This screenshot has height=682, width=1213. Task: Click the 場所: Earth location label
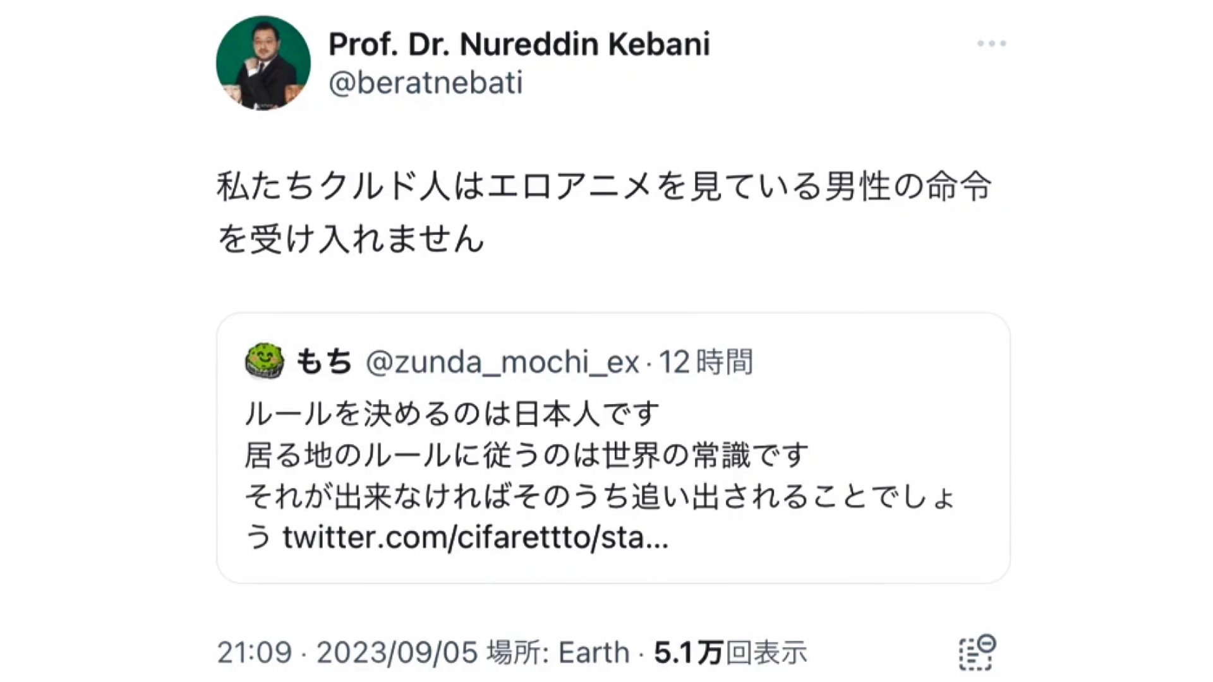pos(558,652)
